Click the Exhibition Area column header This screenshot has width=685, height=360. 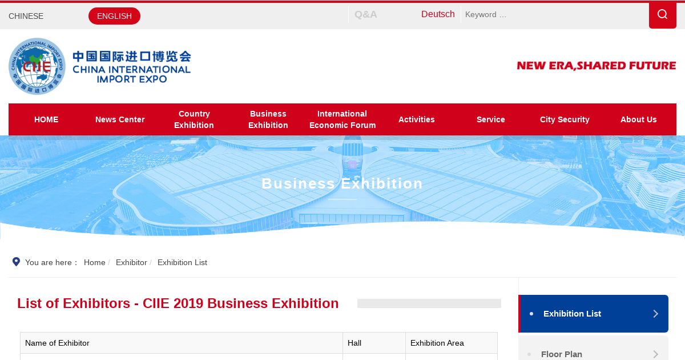[x=452, y=343]
